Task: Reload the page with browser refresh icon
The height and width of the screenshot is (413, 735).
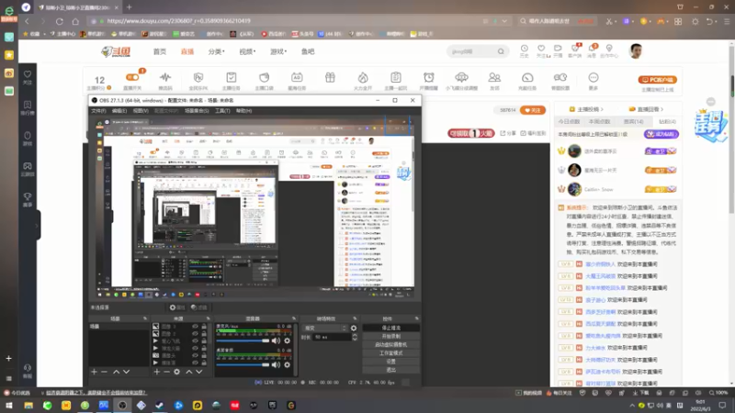Action: (59, 21)
